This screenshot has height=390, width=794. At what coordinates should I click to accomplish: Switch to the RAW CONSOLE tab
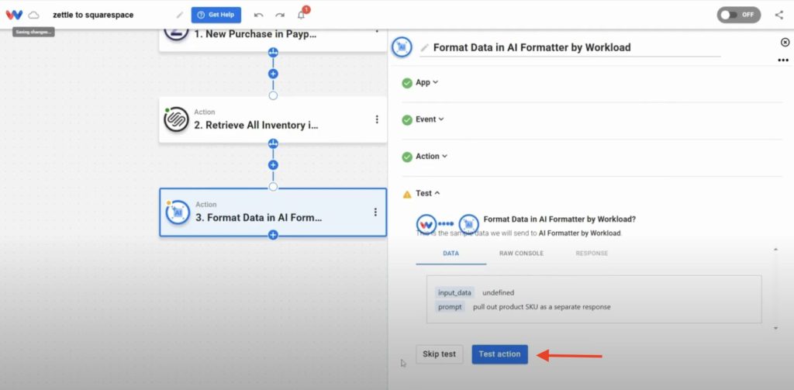(x=522, y=254)
